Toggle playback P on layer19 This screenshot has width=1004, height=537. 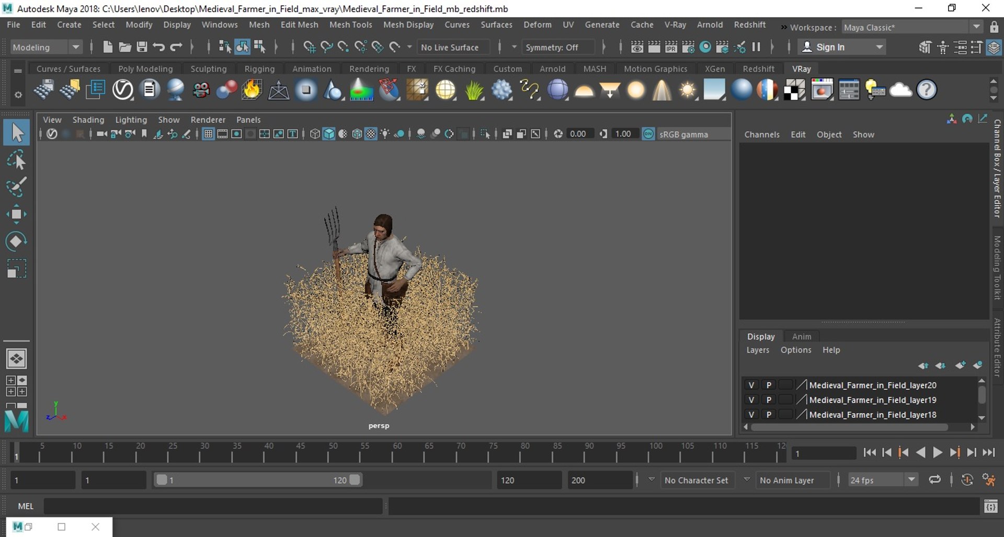[x=768, y=400]
